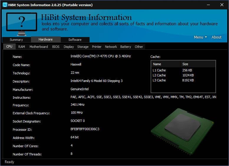Click the 3401 MHz frequency value
This screenshot has width=229, height=166.
coord(78,105)
